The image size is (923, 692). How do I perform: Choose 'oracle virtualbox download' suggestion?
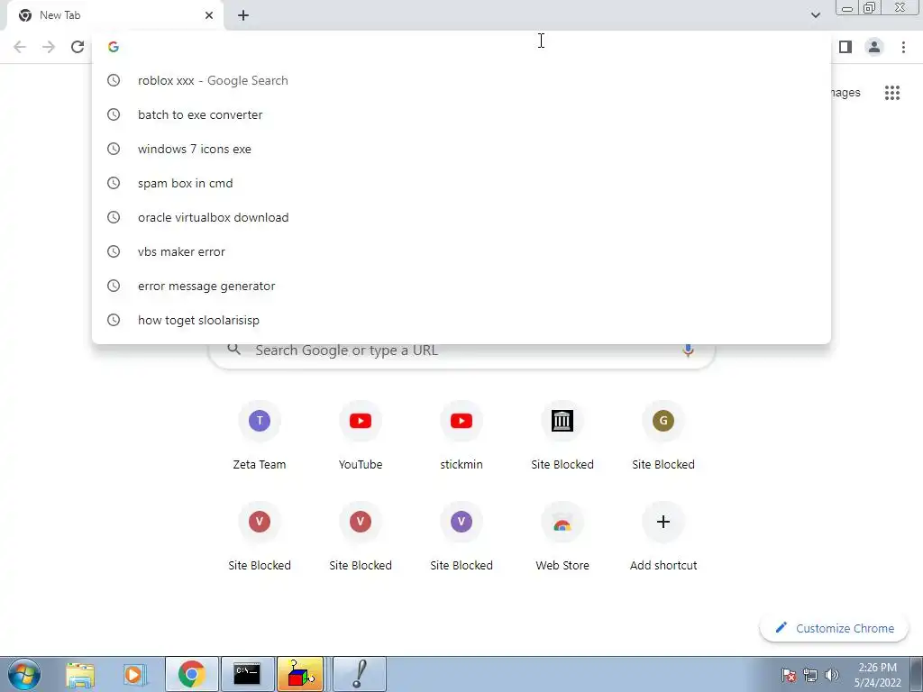461,217
